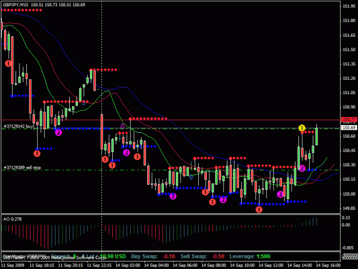Click the 0.33 AO scale label
Screen dimensions: 358x269
pyautogui.click(x=346, y=218)
